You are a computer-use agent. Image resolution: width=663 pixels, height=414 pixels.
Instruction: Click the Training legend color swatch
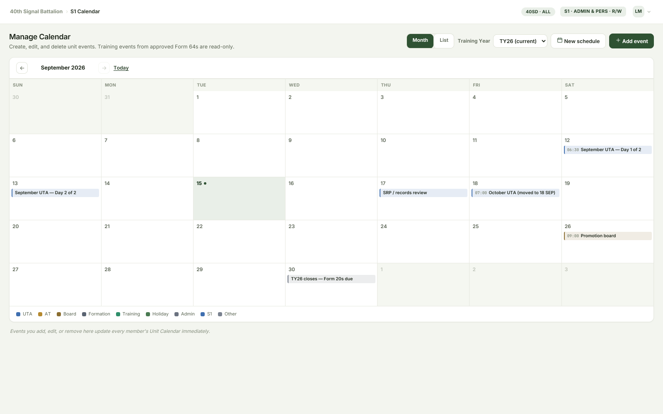tap(118, 314)
